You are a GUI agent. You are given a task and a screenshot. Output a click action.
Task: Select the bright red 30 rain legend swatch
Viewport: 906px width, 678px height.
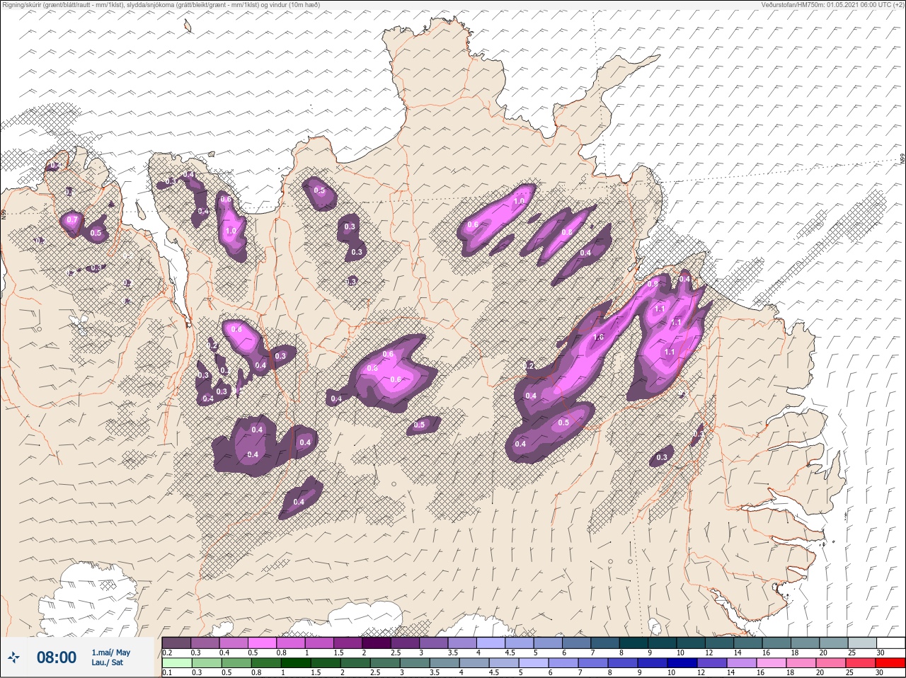click(x=890, y=663)
